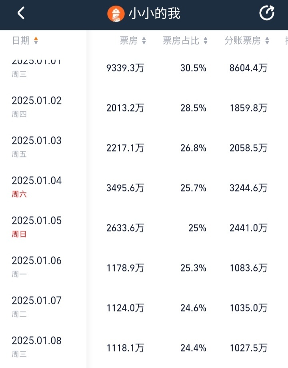Select the 2025.01.05 周日 date cell
Image resolution: width=288 pixels, height=368 pixels.
[x=37, y=227]
